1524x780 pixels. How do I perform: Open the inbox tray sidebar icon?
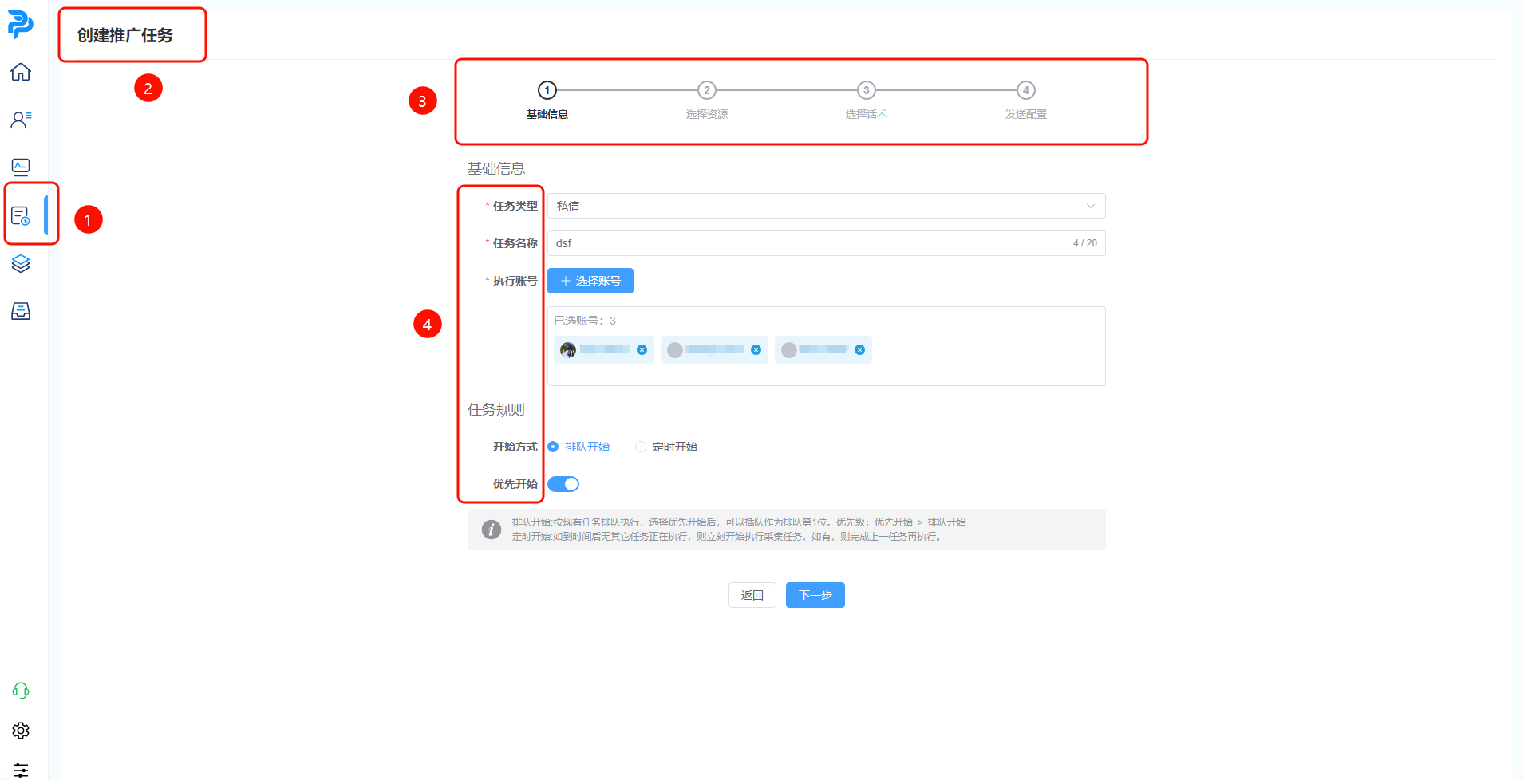click(21, 311)
